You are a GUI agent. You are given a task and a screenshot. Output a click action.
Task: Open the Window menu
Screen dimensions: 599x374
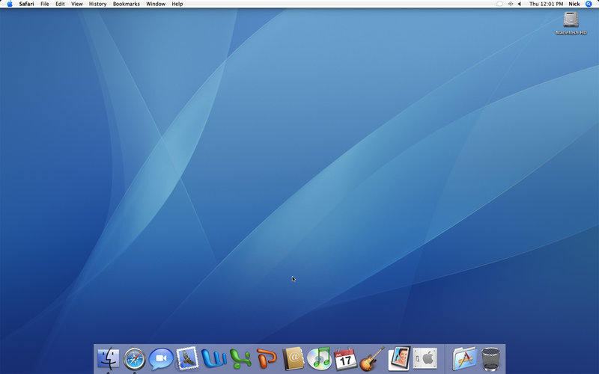coord(156,4)
